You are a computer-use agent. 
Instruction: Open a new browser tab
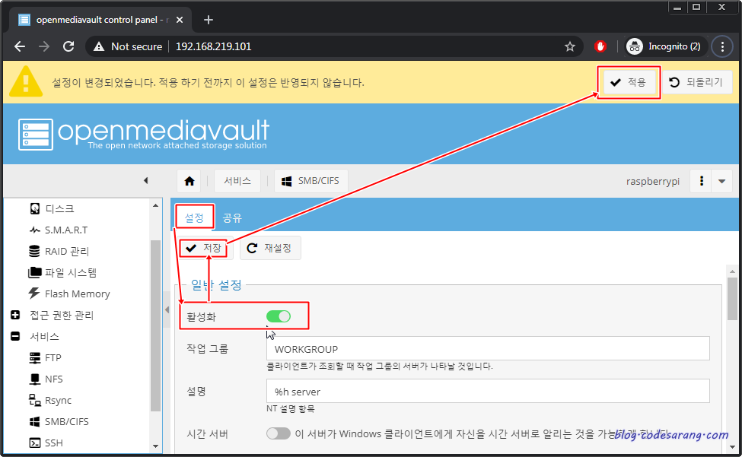[x=209, y=20]
